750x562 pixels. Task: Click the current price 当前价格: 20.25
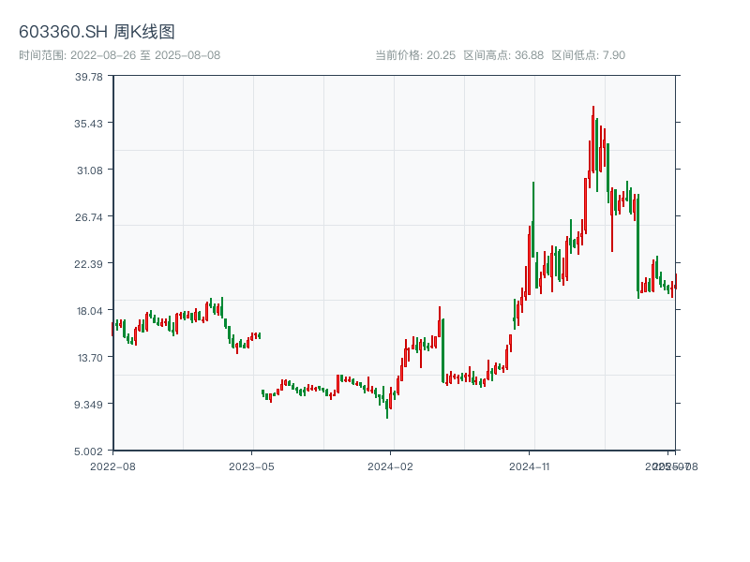point(415,55)
